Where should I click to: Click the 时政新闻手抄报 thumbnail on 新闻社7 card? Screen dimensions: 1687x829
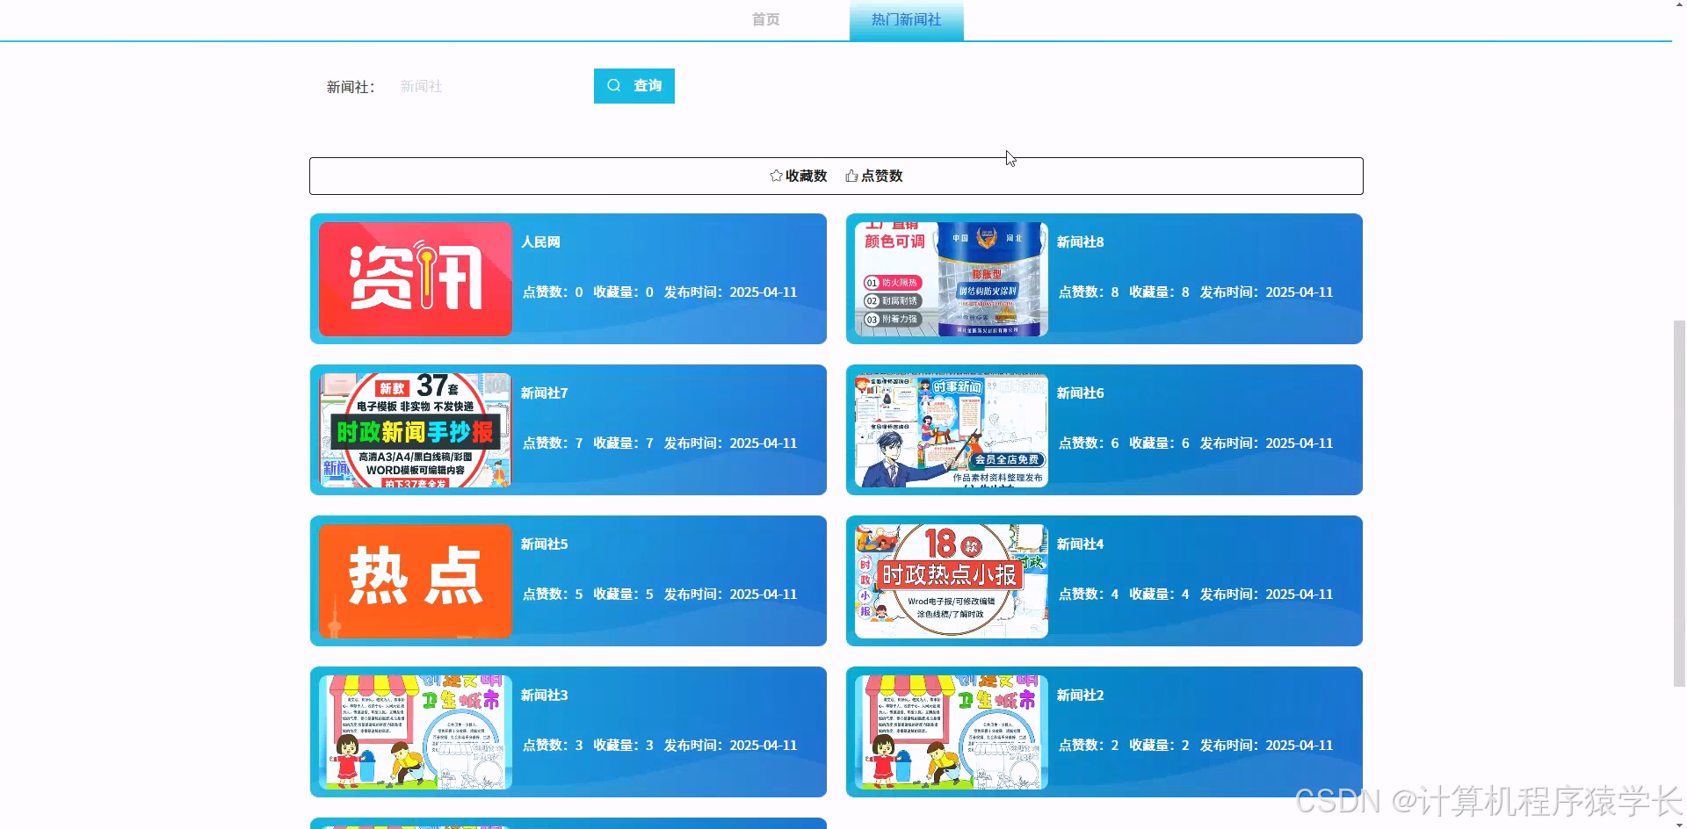pos(414,429)
